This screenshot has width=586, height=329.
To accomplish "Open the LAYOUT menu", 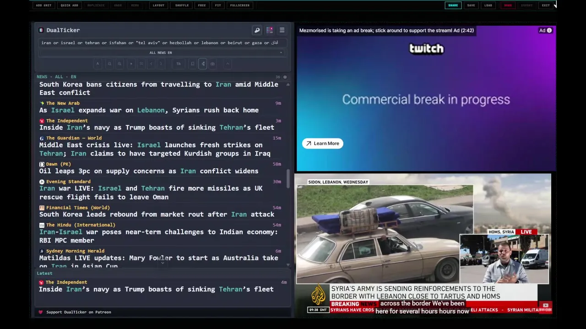I will [x=158, y=5].
